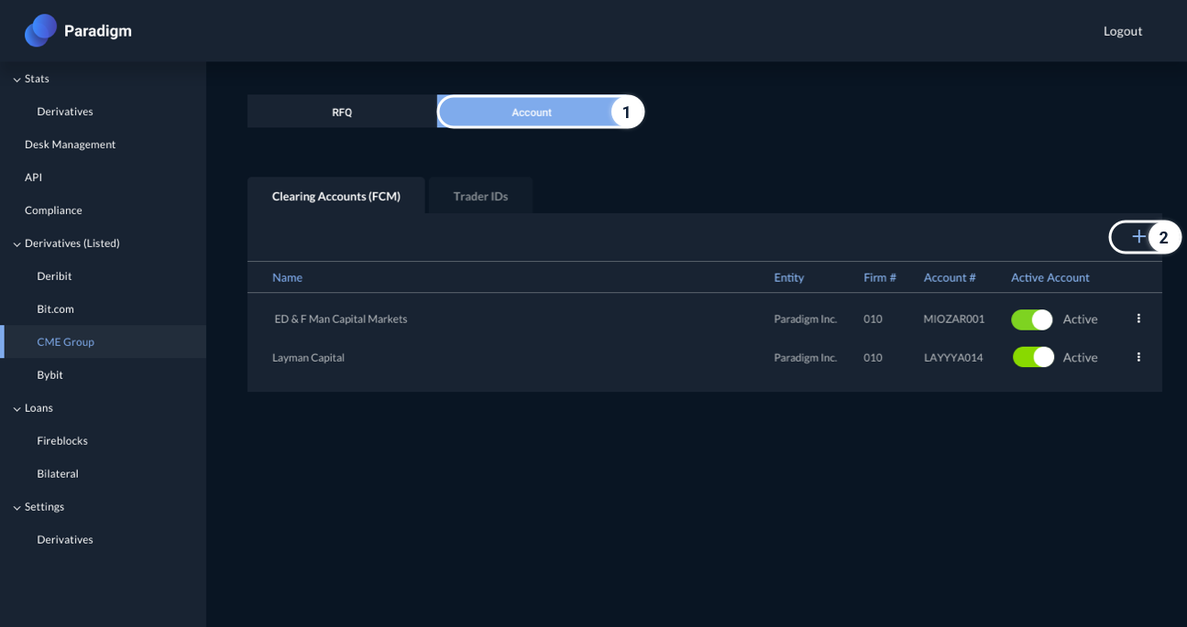The width and height of the screenshot is (1187, 627).
Task: Open three-dot menu for ED & F Man
Action: tap(1138, 319)
